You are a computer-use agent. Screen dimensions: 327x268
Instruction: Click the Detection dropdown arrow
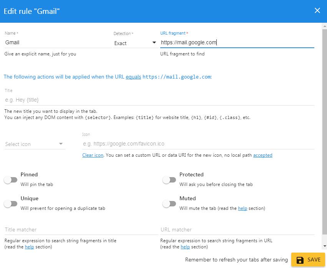pyautogui.click(x=154, y=43)
